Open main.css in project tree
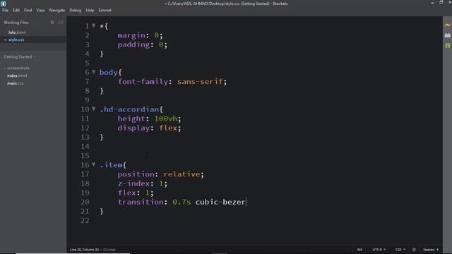Viewport: 452px width, 254px height. (16, 83)
